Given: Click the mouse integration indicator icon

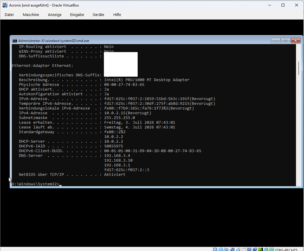Looking at the screenshot, I should pyautogui.click(x=266, y=250).
